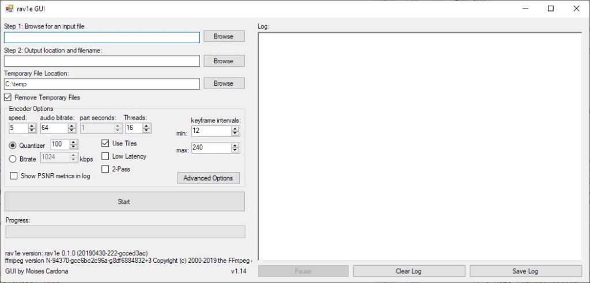Decrease max keyframe interval with down arrow
The image size is (590, 283).
[x=236, y=150]
